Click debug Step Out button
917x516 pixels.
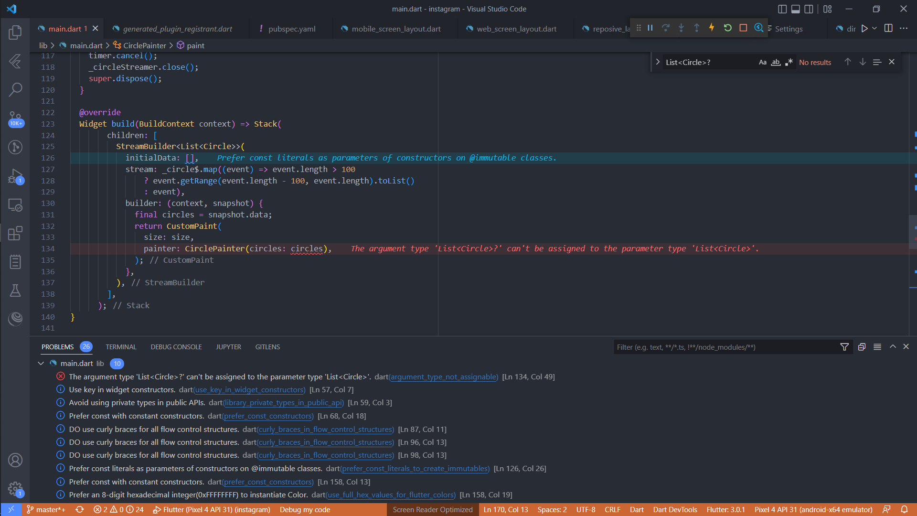click(x=696, y=28)
